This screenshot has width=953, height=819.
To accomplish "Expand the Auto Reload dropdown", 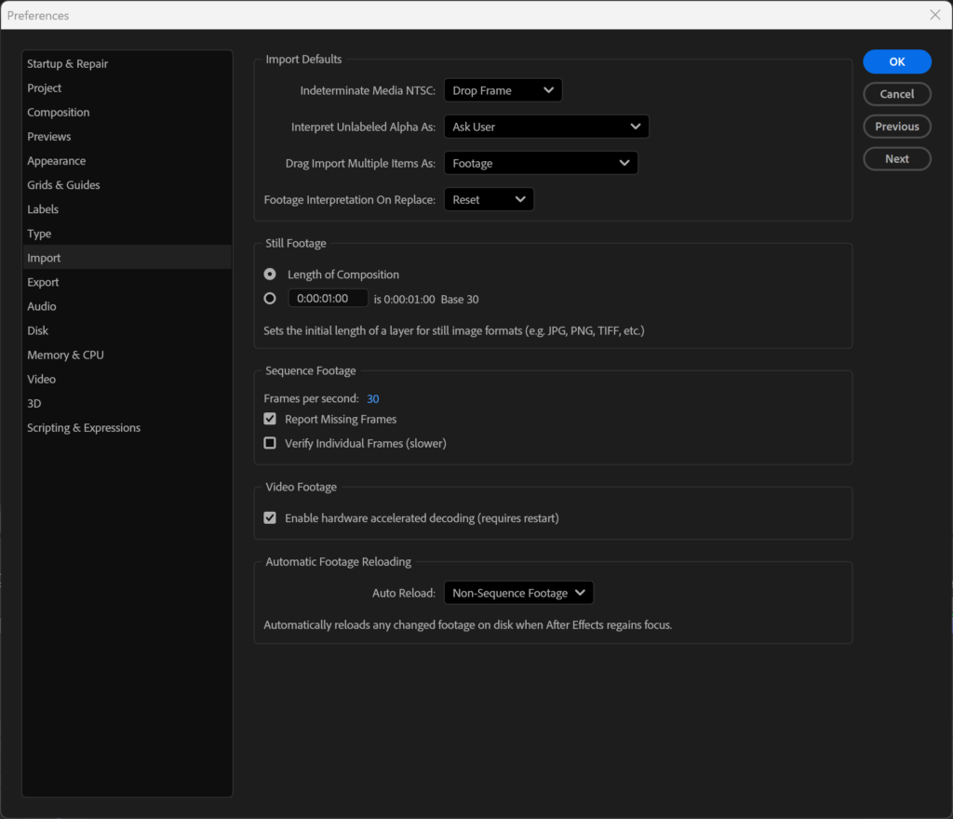I will (x=518, y=593).
